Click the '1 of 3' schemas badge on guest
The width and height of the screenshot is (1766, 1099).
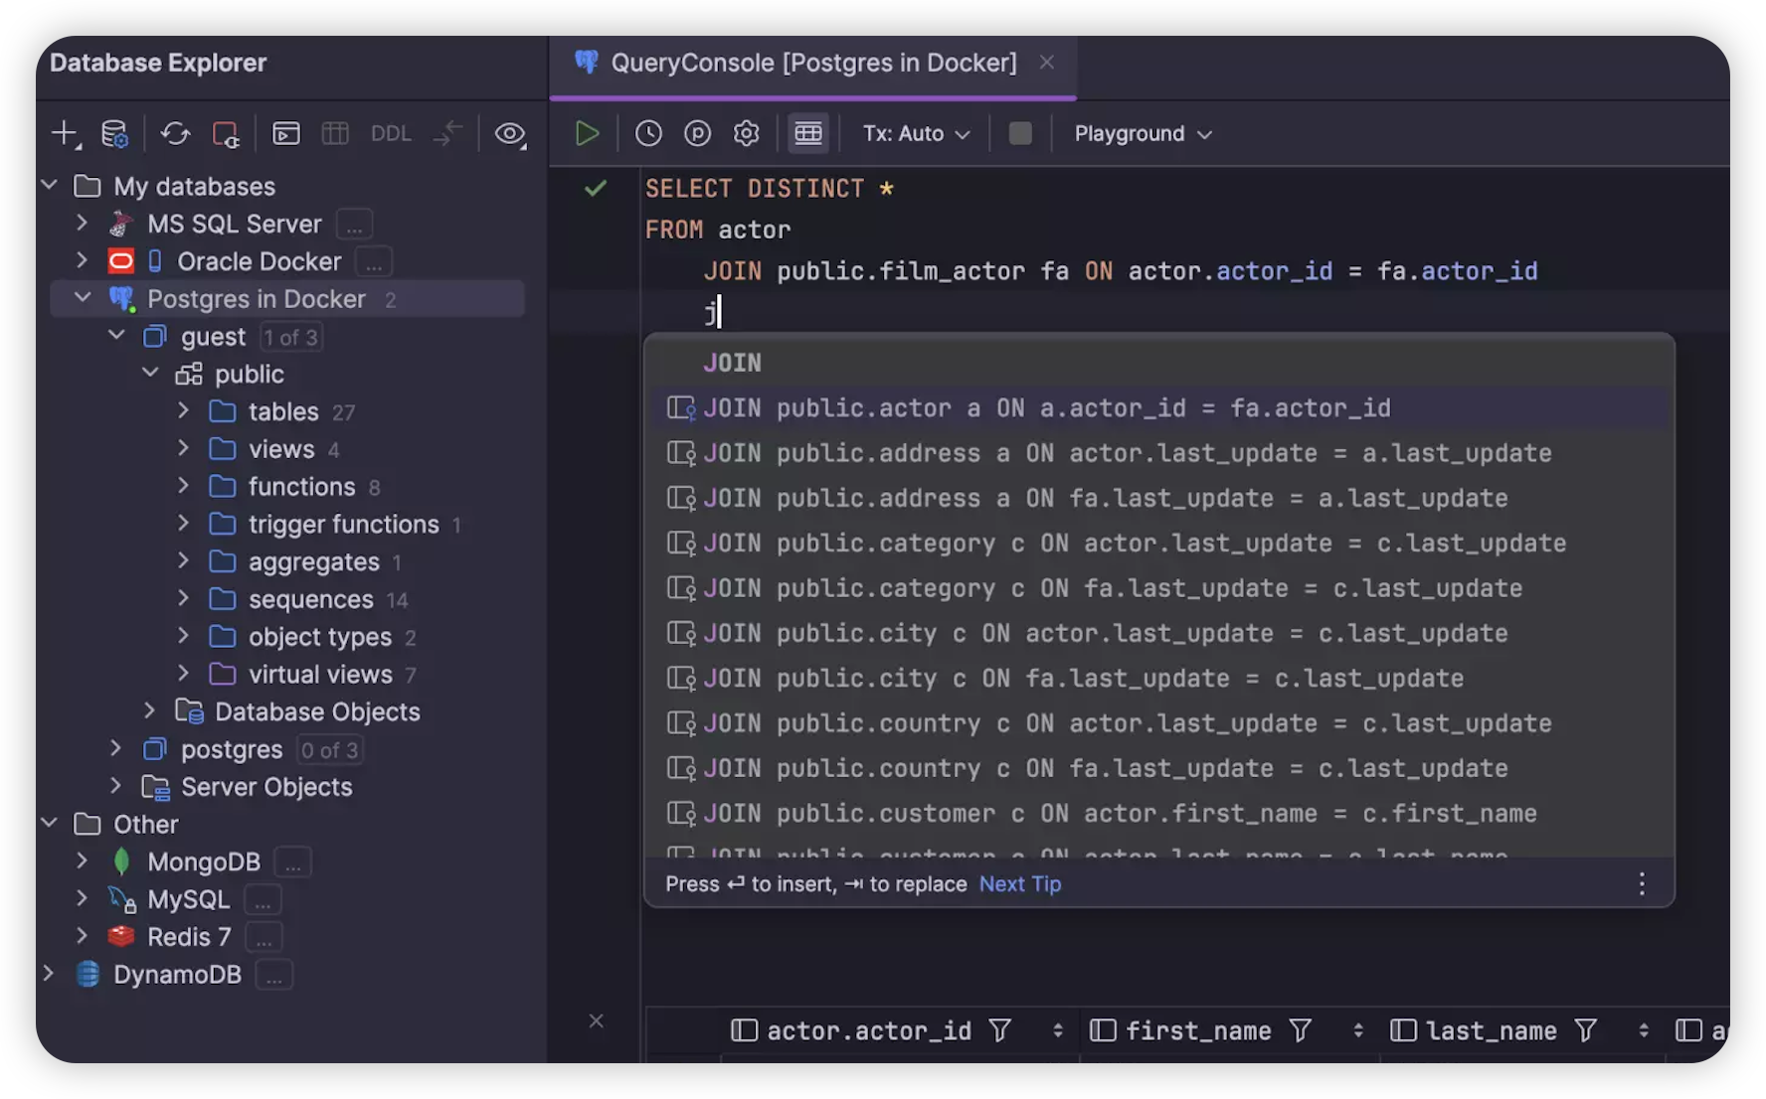(x=291, y=337)
